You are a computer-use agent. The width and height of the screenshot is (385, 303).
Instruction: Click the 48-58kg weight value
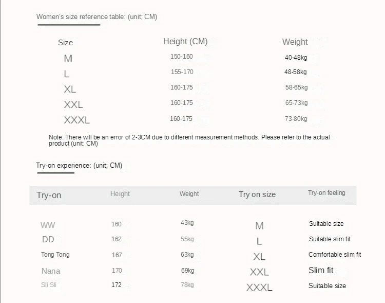[296, 72]
